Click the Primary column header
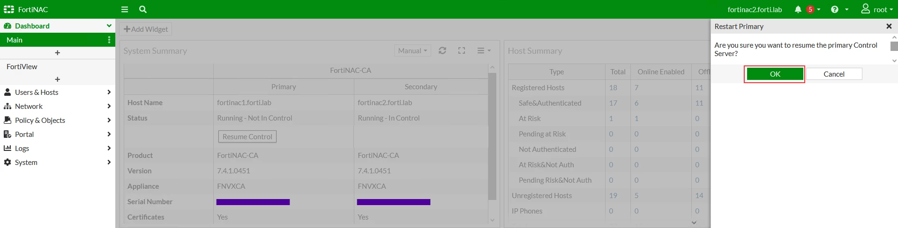This screenshot has height=228, width=898. click(284, 86)
